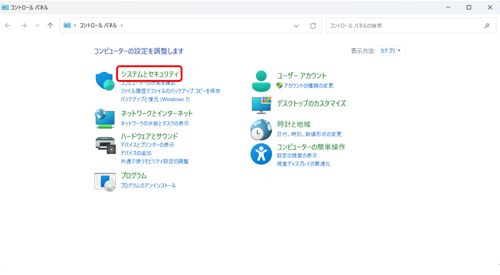
Task: Open コンピューターの簡単操作 category
Action: [311, 147]
